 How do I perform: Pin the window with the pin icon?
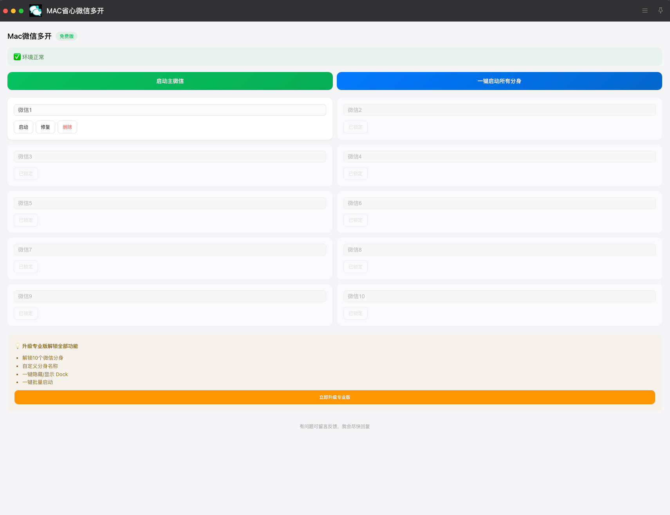click(x=660, y=11)
